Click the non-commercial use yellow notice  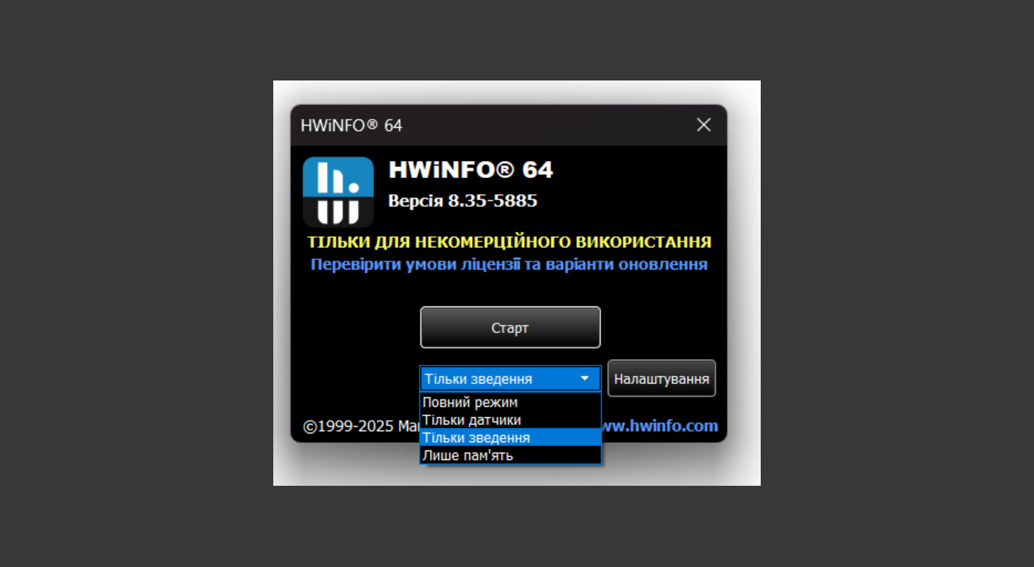tap(509, 242)
